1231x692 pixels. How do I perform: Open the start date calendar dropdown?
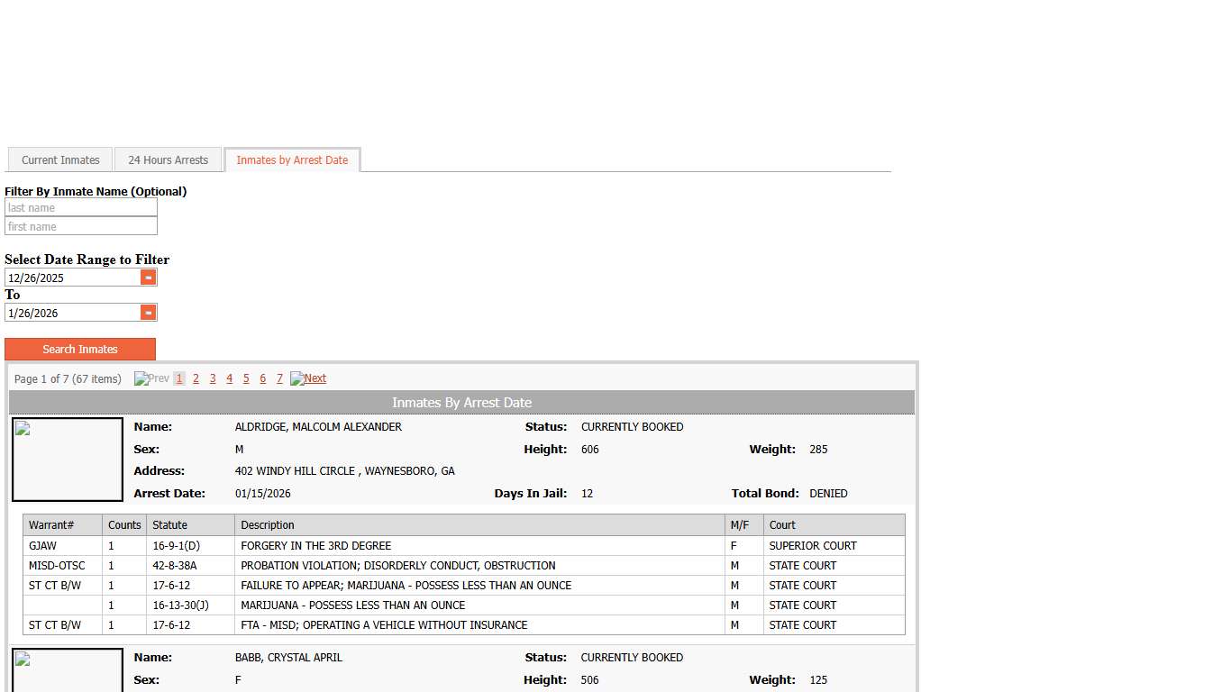[x=149, y=278]
